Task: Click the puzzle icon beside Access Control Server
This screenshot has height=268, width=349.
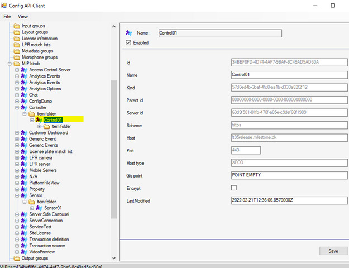Action: tap(25, 70)
